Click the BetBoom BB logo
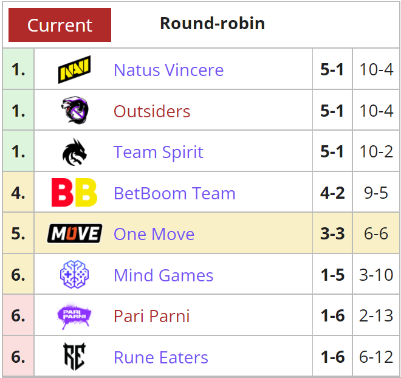 (74, 192)
